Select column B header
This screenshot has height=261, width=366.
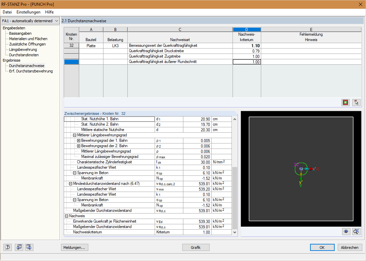point(115,29)
